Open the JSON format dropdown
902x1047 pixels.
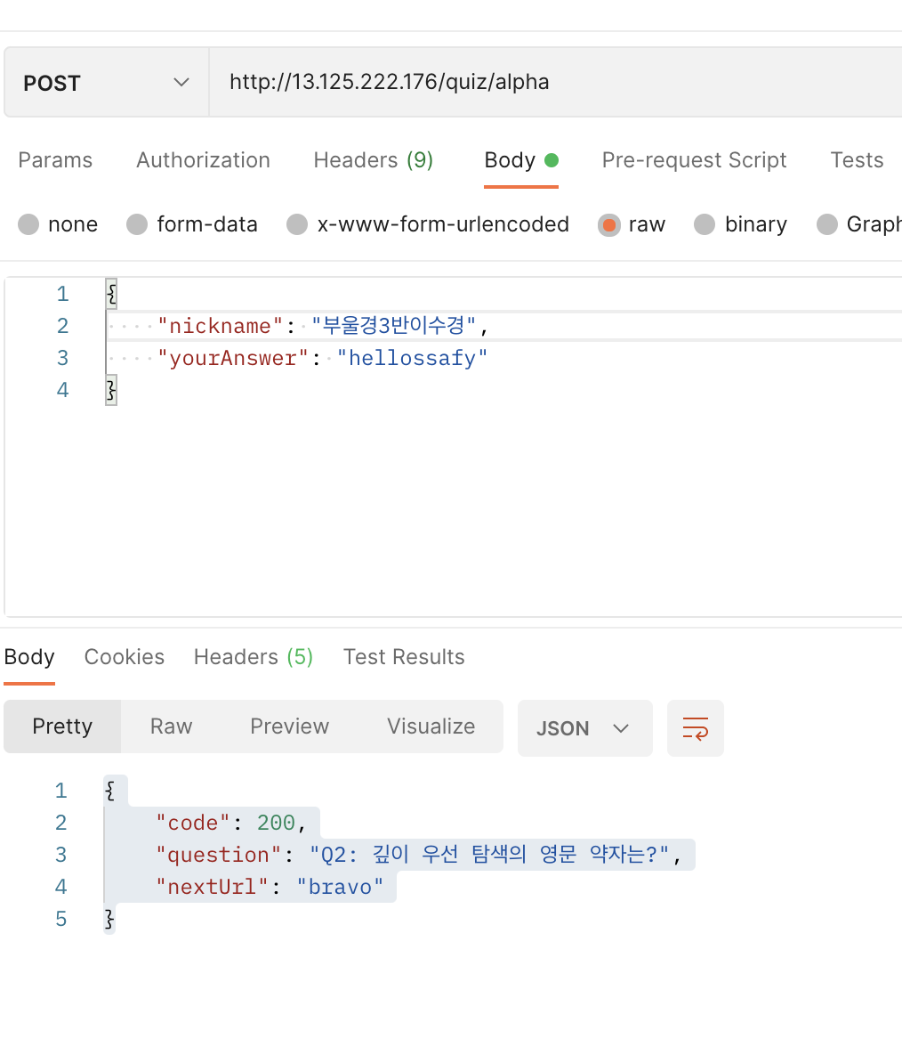(x=585, y=728)
